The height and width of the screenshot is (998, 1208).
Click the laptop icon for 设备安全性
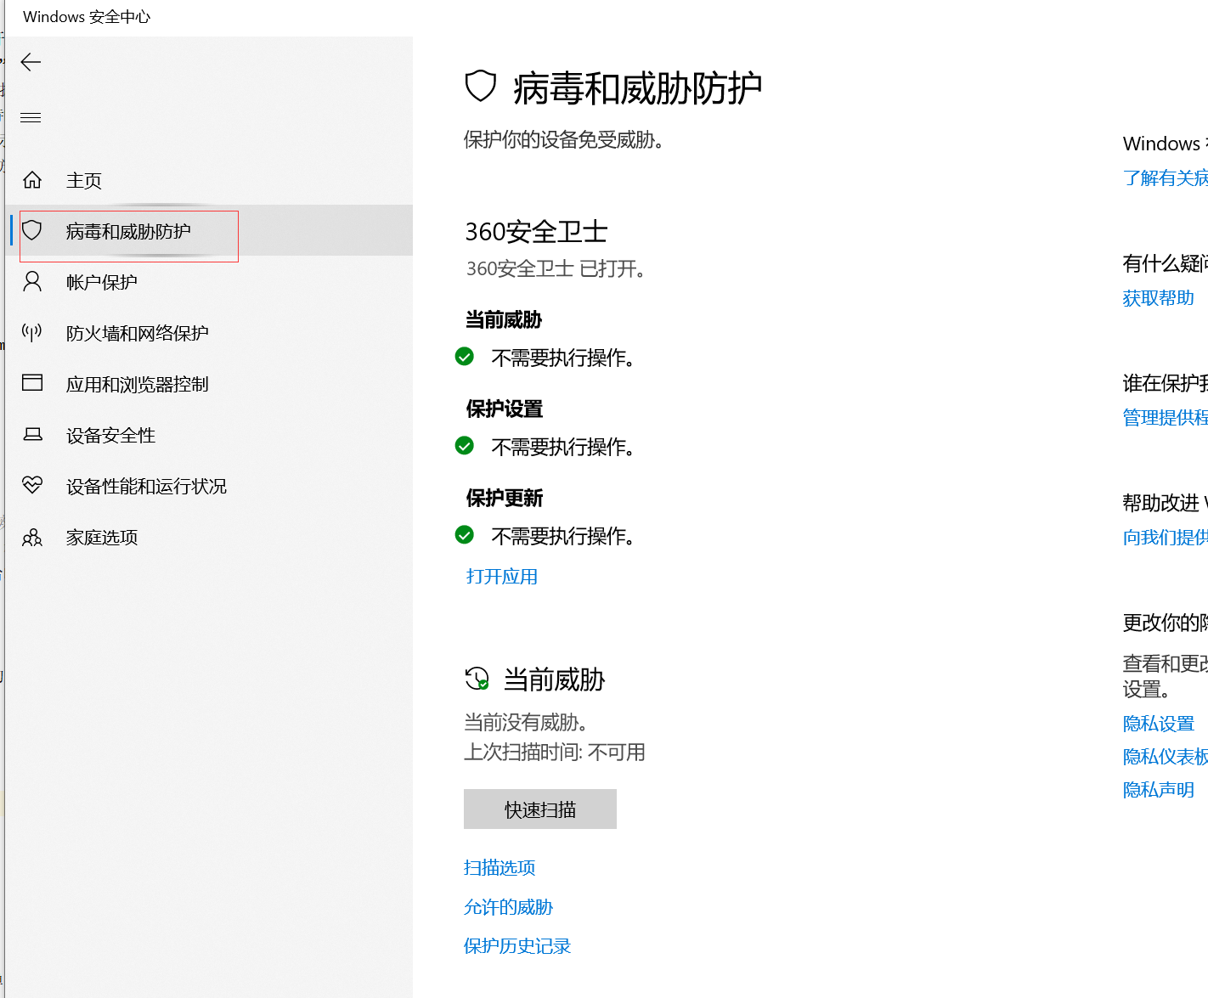click(x=32, y=435)
